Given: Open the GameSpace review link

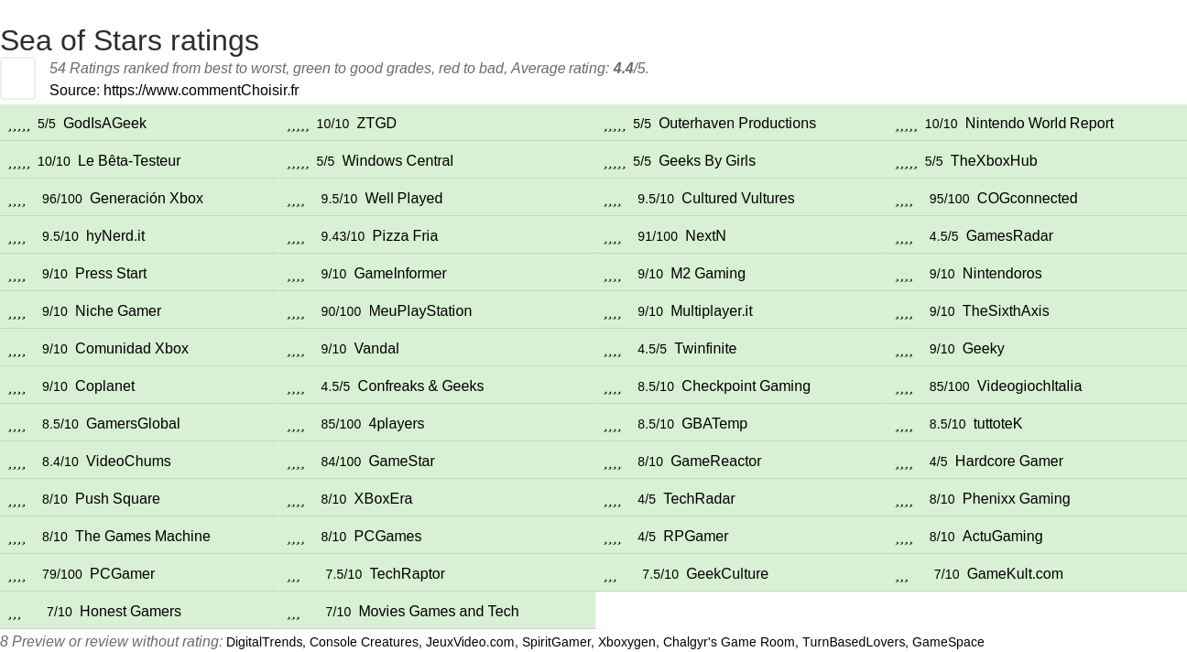Looking at the screenshot, I should [x=948, y=642].
